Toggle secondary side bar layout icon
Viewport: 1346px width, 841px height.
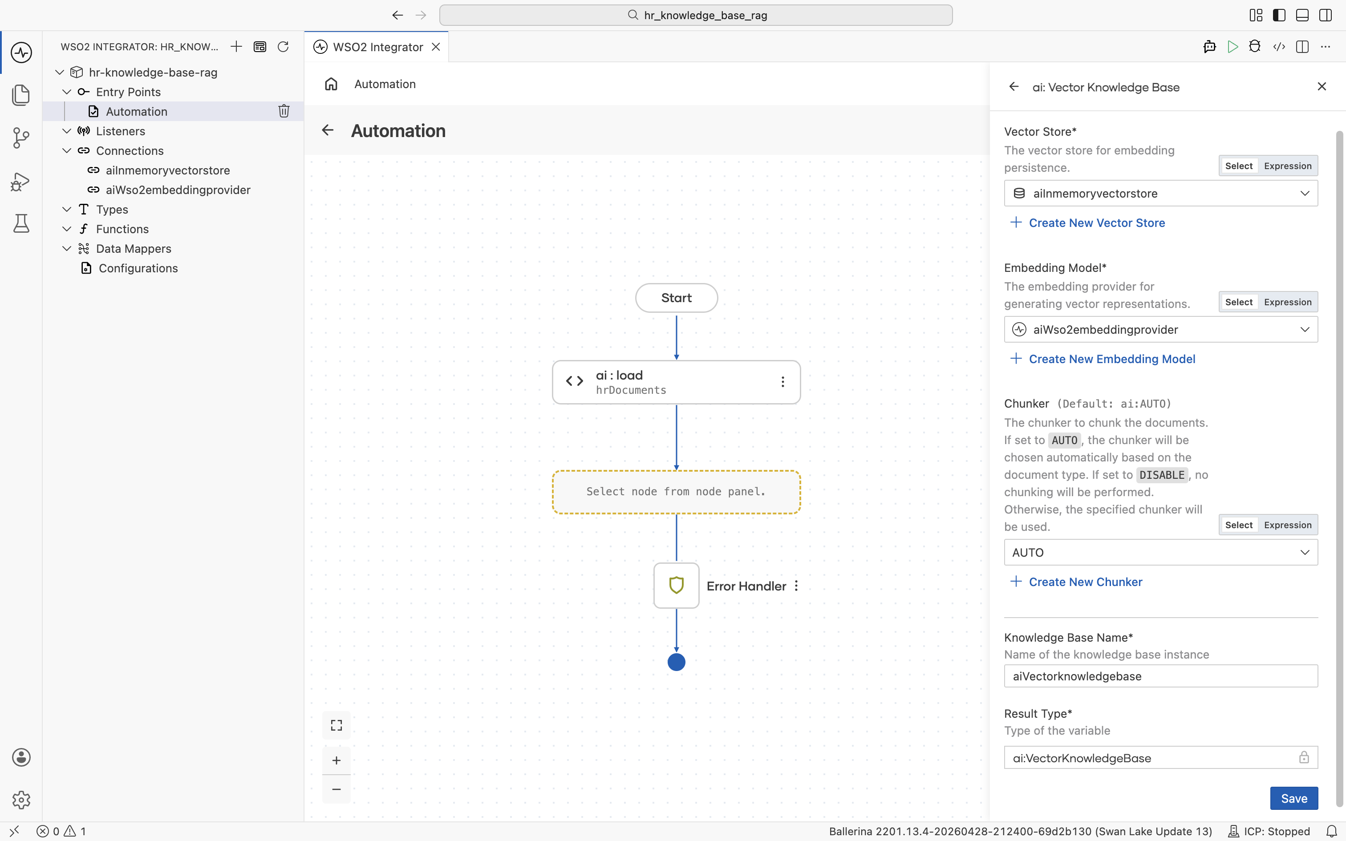point(1326,15)
